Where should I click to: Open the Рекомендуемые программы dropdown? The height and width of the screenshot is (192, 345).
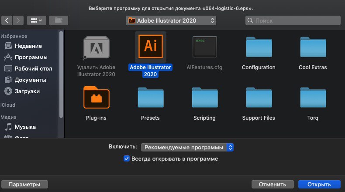pos(187,148)
